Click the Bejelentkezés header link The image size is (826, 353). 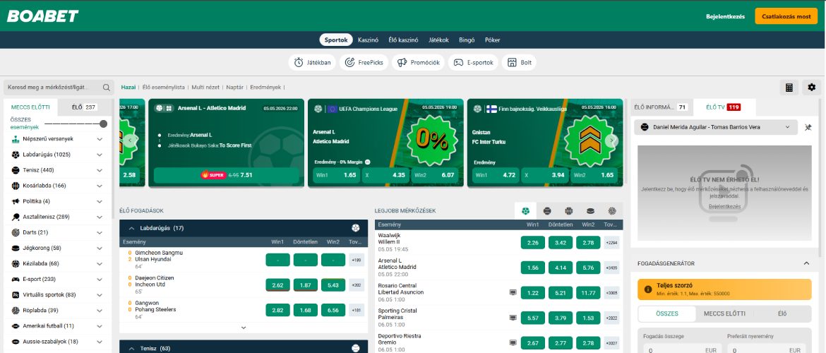tap(725, 16)
